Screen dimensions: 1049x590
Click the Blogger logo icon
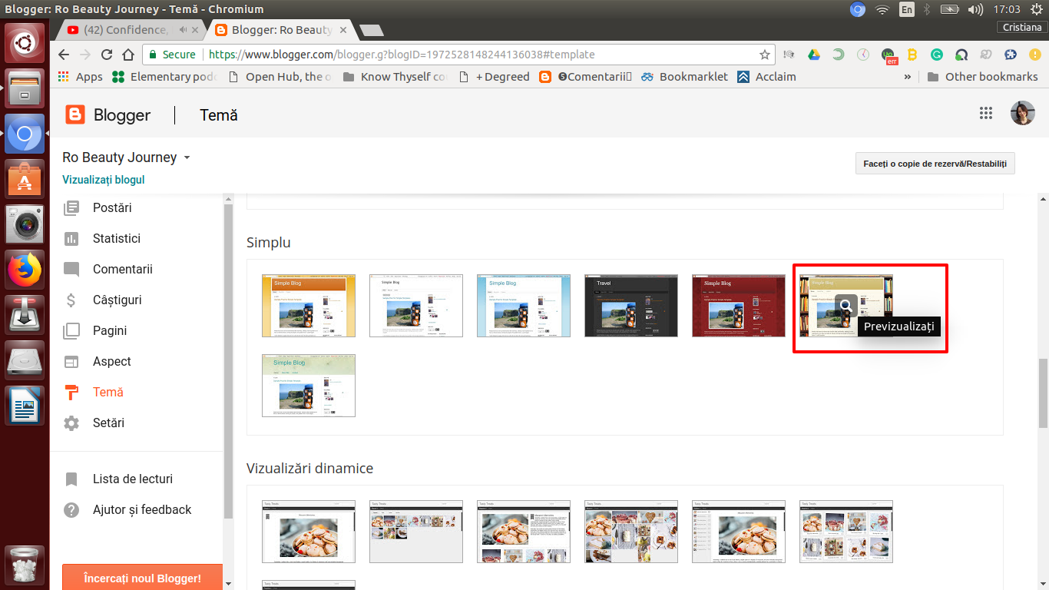pos(75,115)
